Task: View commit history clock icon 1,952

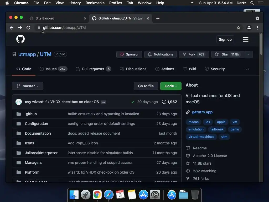Action: (169, 102)
